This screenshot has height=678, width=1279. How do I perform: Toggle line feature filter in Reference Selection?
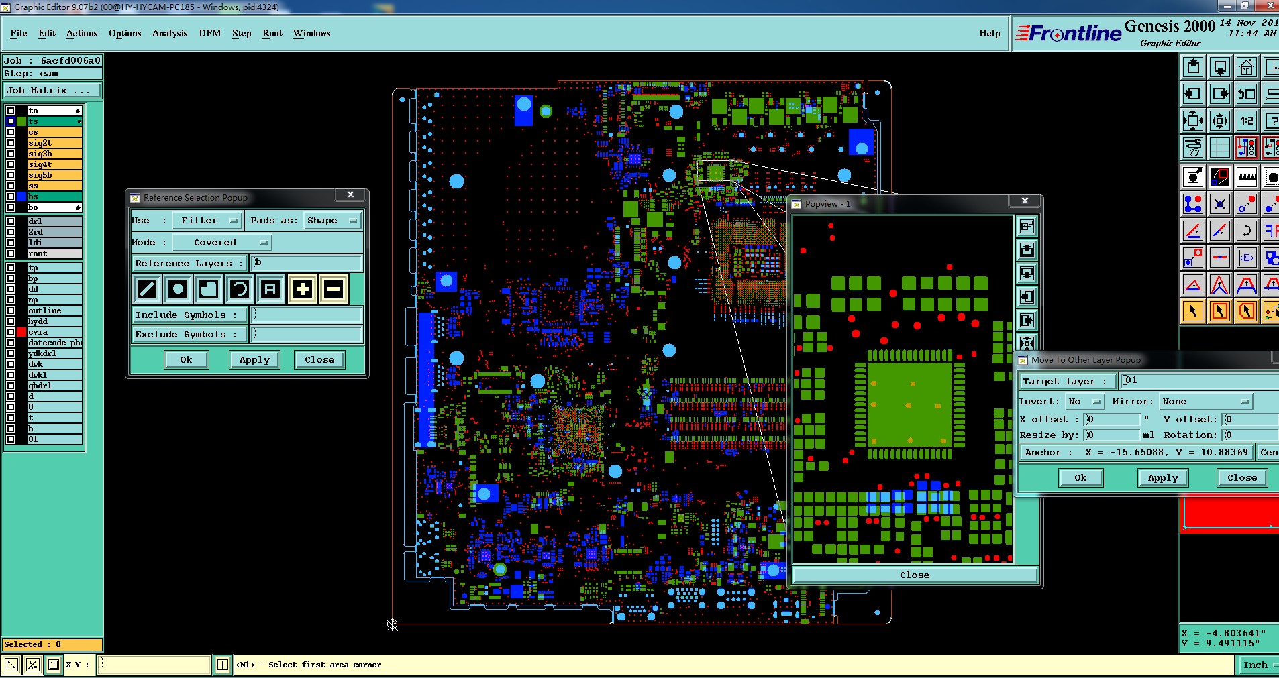[147, 289]
